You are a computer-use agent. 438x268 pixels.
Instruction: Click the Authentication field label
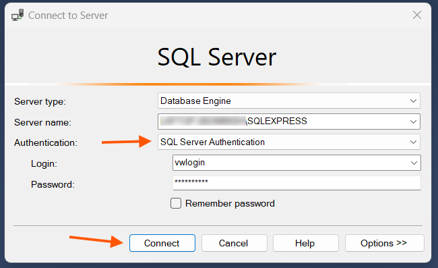(46, 142)
